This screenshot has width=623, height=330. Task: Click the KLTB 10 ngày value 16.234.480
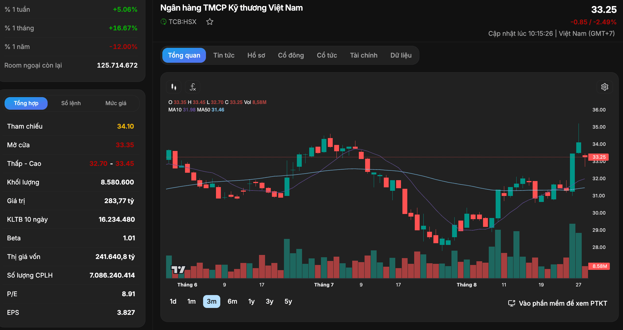[117, 219]
